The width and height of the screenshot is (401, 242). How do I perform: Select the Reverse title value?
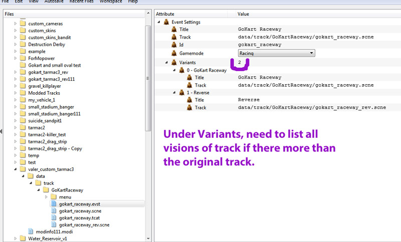coord(249,100)
